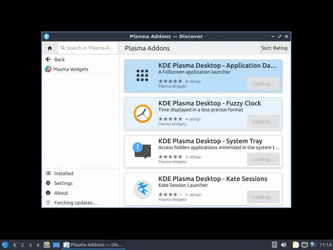Open volume control in tray
333x250 pixels.
284,245
